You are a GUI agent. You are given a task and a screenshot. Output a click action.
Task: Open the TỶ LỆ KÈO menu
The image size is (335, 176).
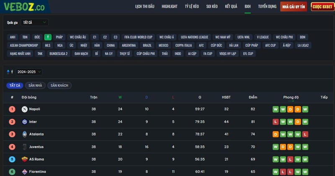[192, 7]
